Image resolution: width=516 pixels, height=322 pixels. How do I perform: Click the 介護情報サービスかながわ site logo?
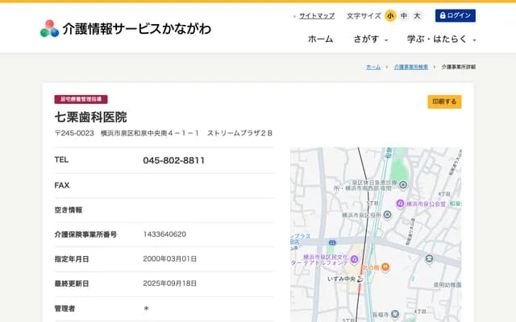pyautogui.click(x=126, y=28)
